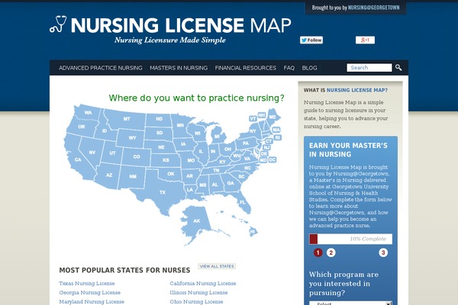Click the search magnifier icon
This screenshot has width=458, height=305.
(398, 67)
